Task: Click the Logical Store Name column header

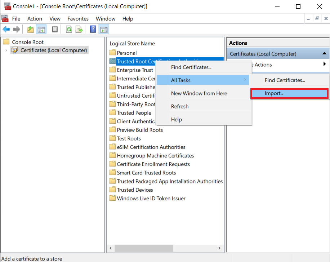Action: click(132, 43)
